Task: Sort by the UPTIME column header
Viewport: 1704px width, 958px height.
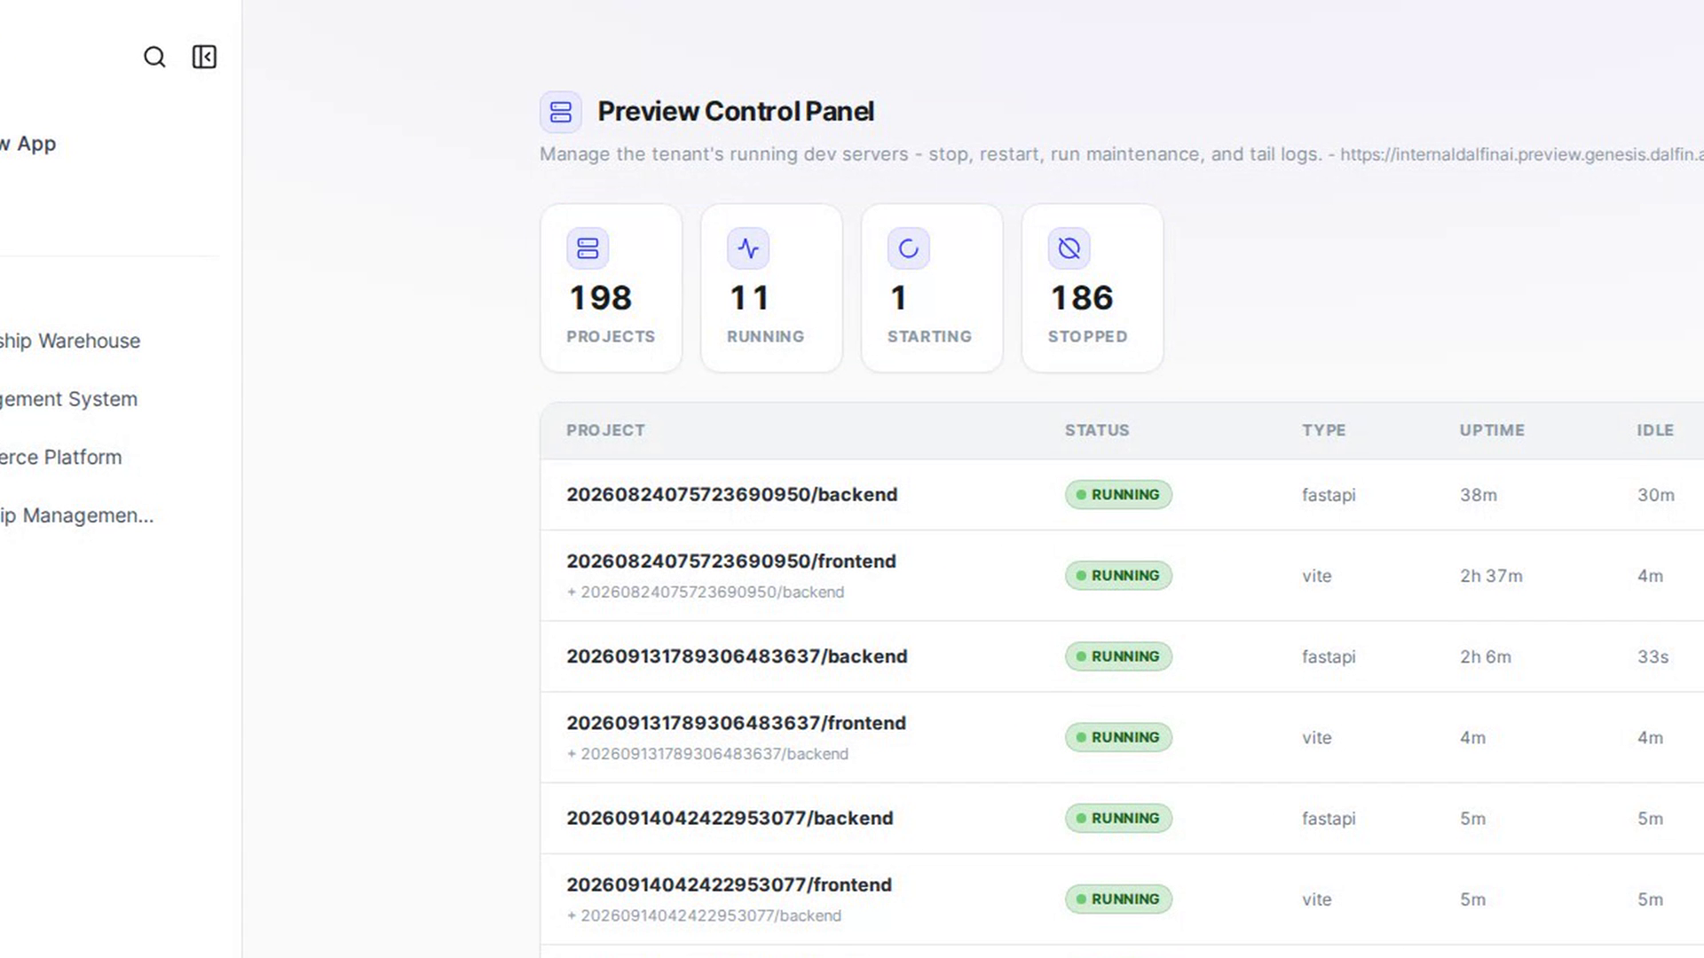Action: [x=1492, y=430]
